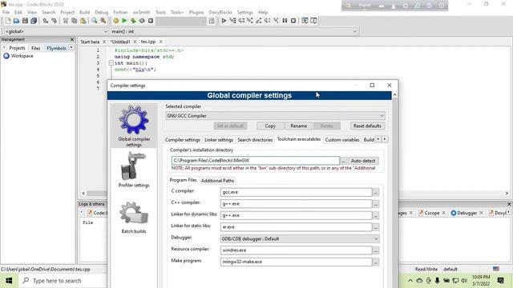Browse for compiler installation directory
Screen dimensions: 513x288
coord(343,161)
